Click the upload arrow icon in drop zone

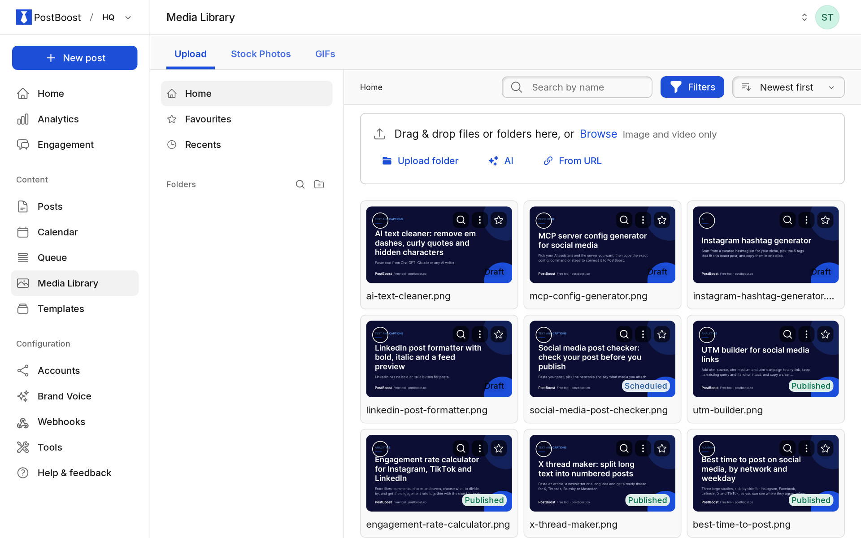379,134
